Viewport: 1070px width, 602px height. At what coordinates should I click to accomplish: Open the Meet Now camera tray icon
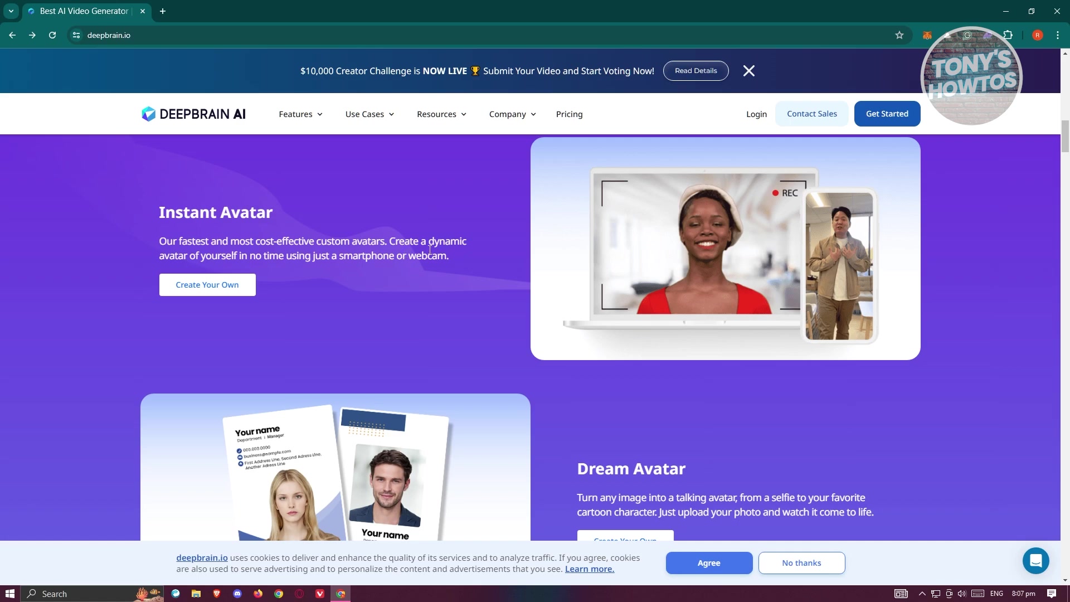(x=949, y=594)
